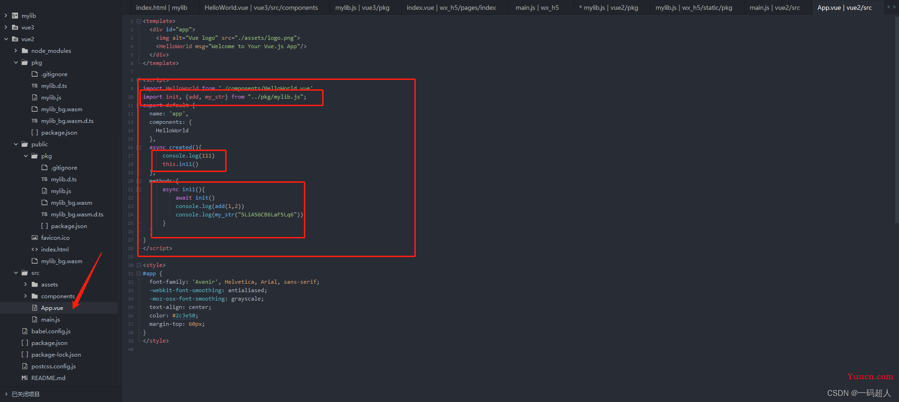899x402 pixels.
Task: Fold the script block at line 8
Action: coord(139,80)
